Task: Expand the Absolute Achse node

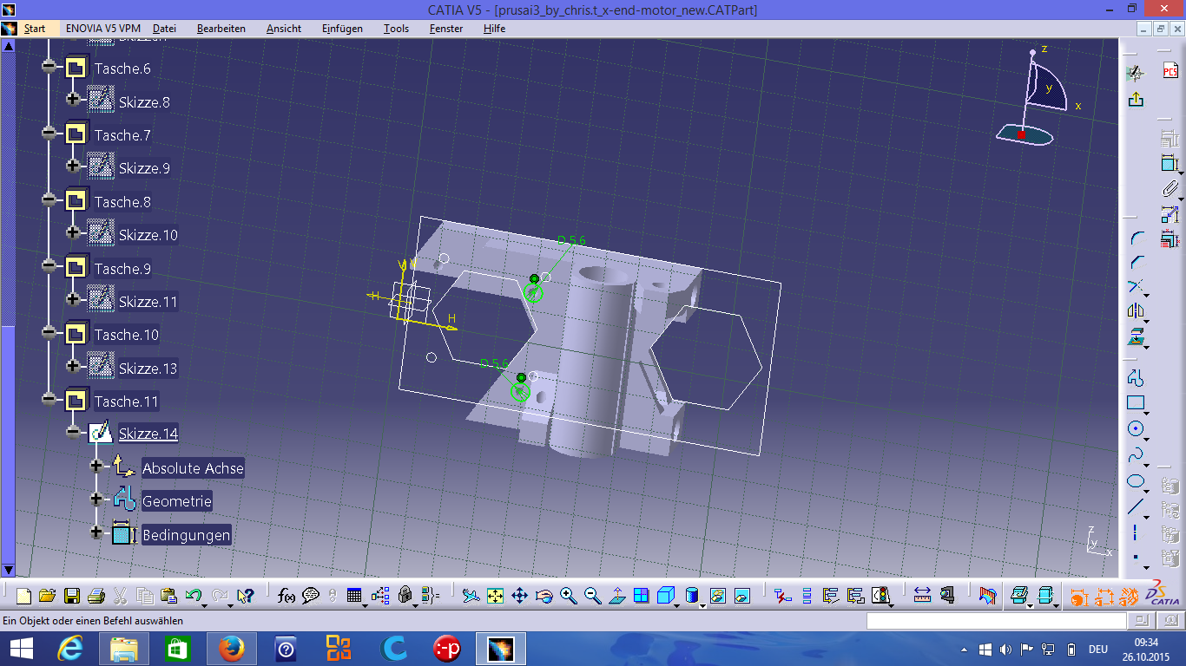Action: coord(96,467)
